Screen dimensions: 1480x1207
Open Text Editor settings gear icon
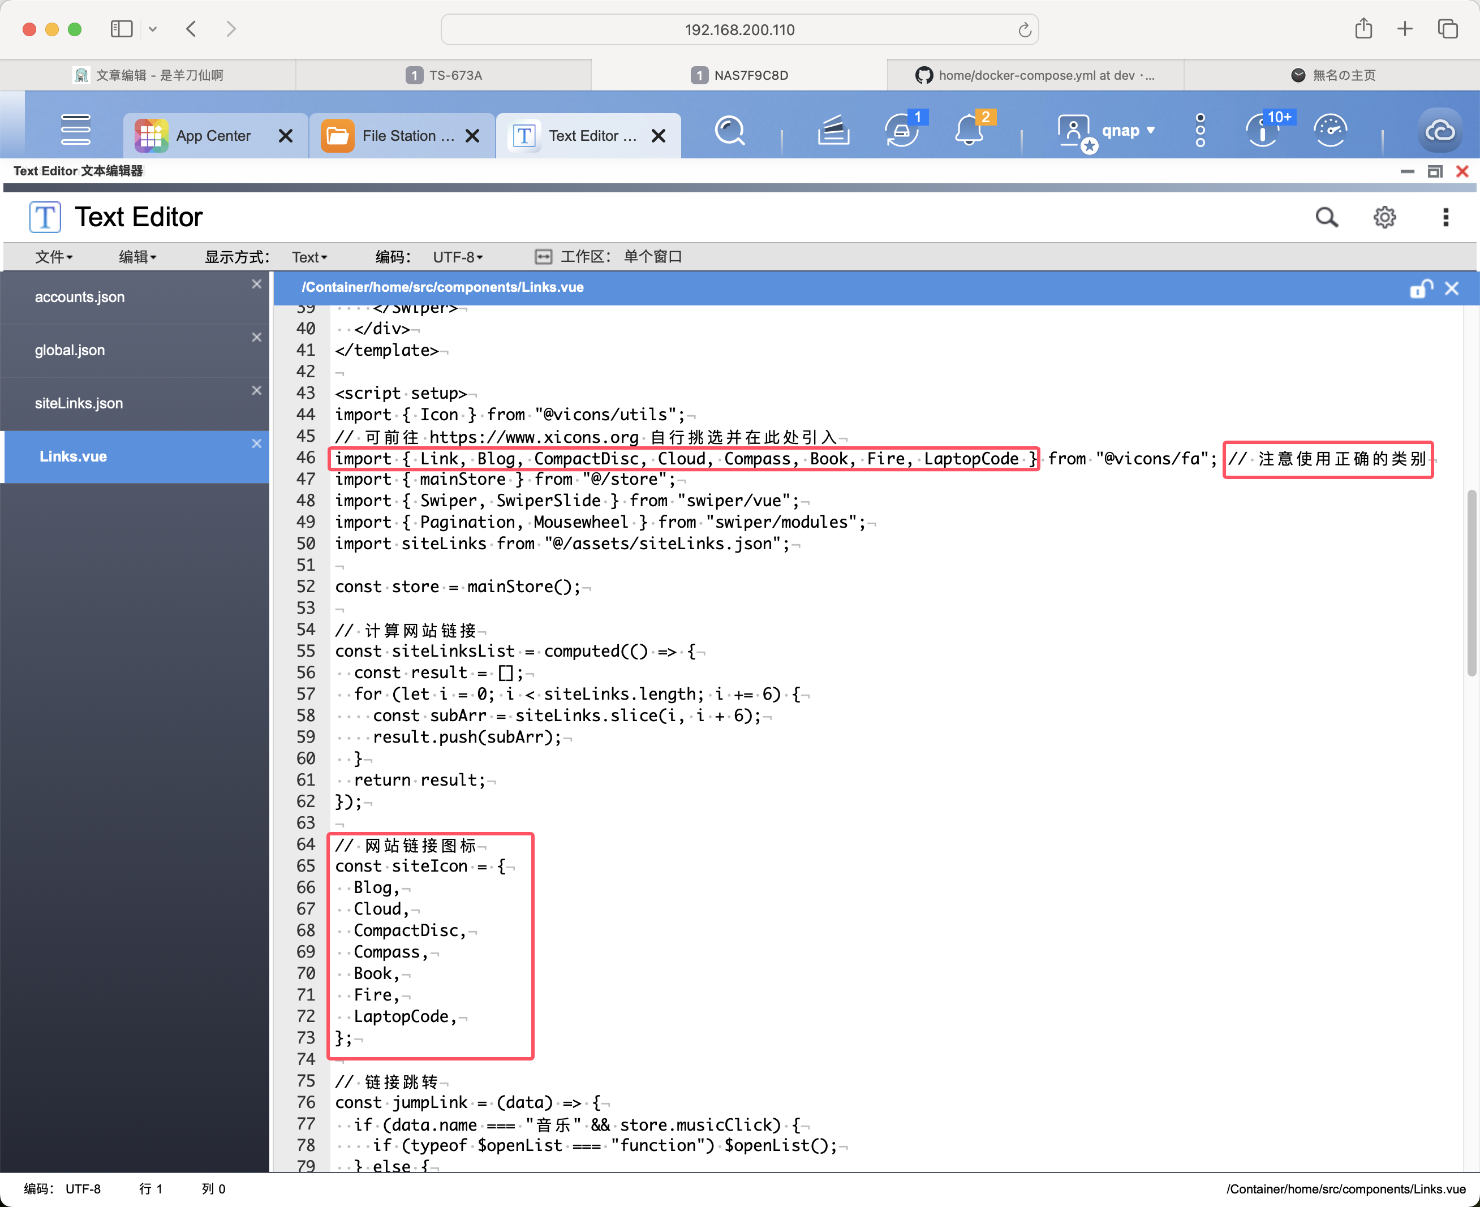[1385, 217]
